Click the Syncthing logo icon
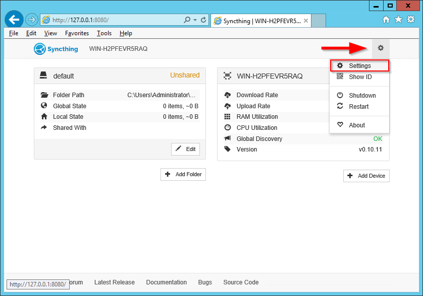The width and height of the screenshot is (423, 296). point(40,49)
